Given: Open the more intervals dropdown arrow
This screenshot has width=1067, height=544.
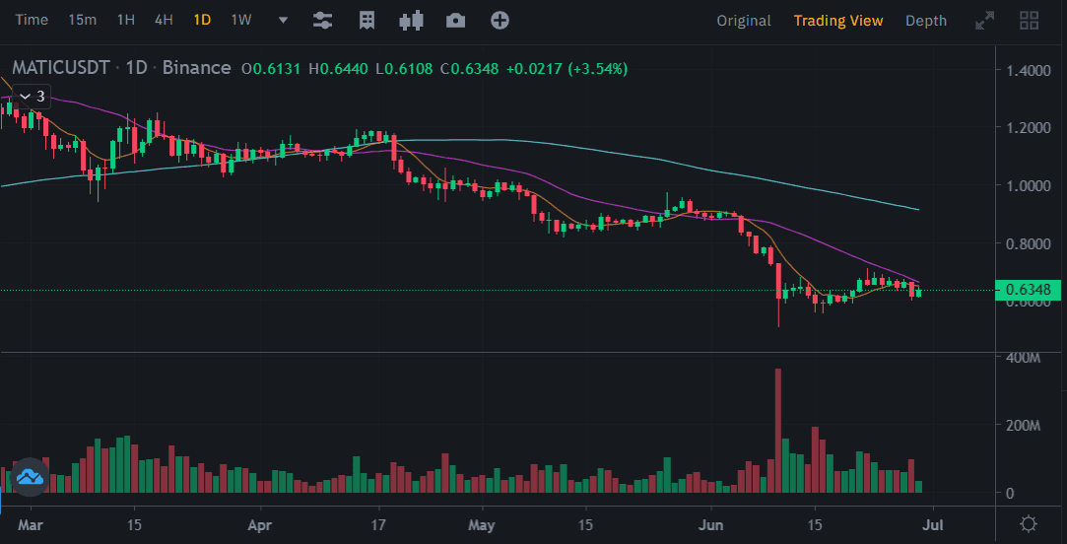Looking at the screenshot, I should click(284, 20).
